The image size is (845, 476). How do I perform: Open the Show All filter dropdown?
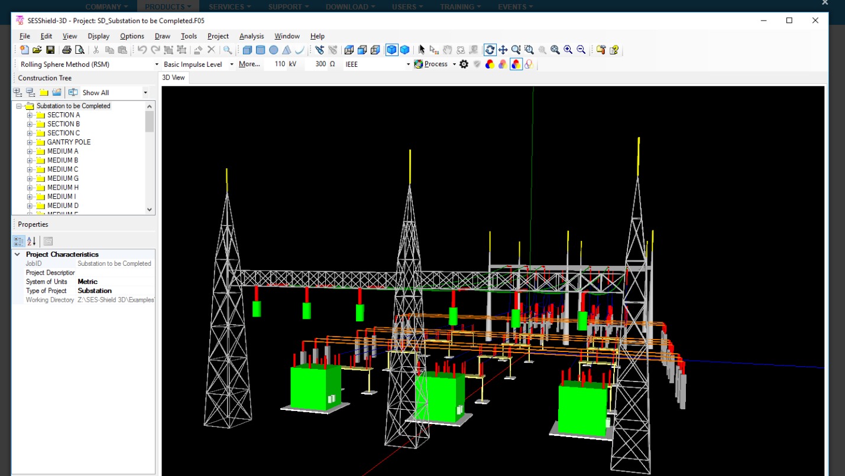click(145, 93)
